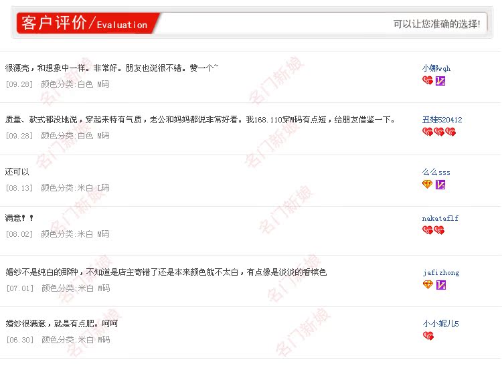Click the red heart badge under 小娜wqh

pyautogui.click(x=428, y=80)
